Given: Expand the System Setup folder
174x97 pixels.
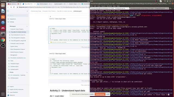Looking at the screenshot, I should pyautogui.click(x=9, y=46).
